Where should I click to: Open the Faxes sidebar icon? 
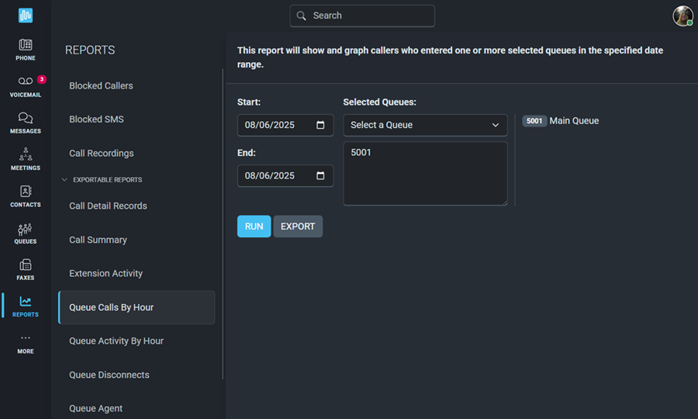[26, 265]
